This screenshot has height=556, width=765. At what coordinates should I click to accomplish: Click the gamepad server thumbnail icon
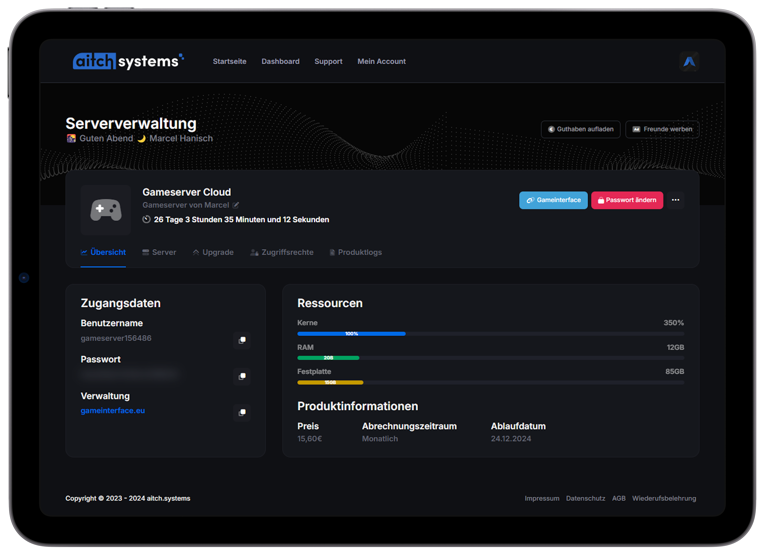105,210
